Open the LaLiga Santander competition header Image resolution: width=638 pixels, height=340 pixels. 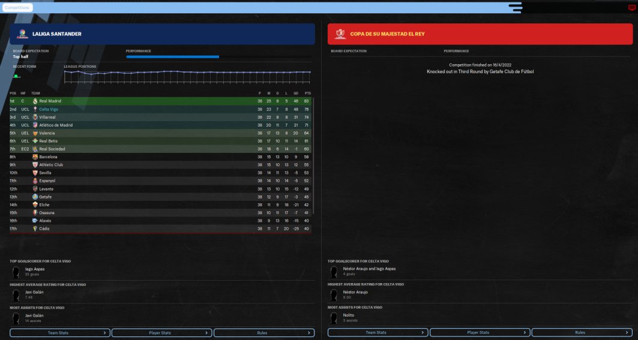point(162,34)
